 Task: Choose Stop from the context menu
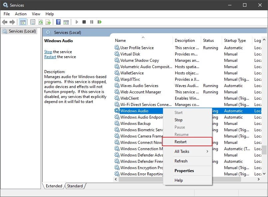[188, 120]
